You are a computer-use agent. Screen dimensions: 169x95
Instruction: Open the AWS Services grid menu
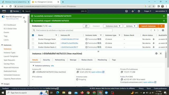pyautogui.click(x=15, y=11)
